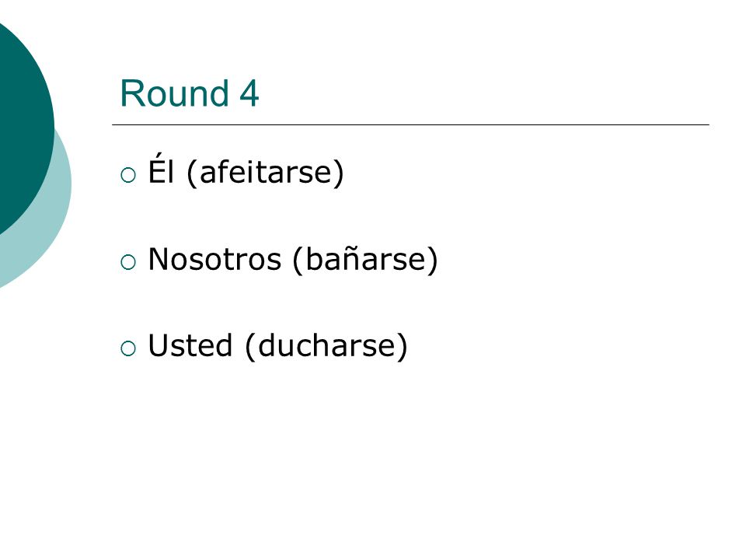Click the letter N of Nosotros

[159, 259]
